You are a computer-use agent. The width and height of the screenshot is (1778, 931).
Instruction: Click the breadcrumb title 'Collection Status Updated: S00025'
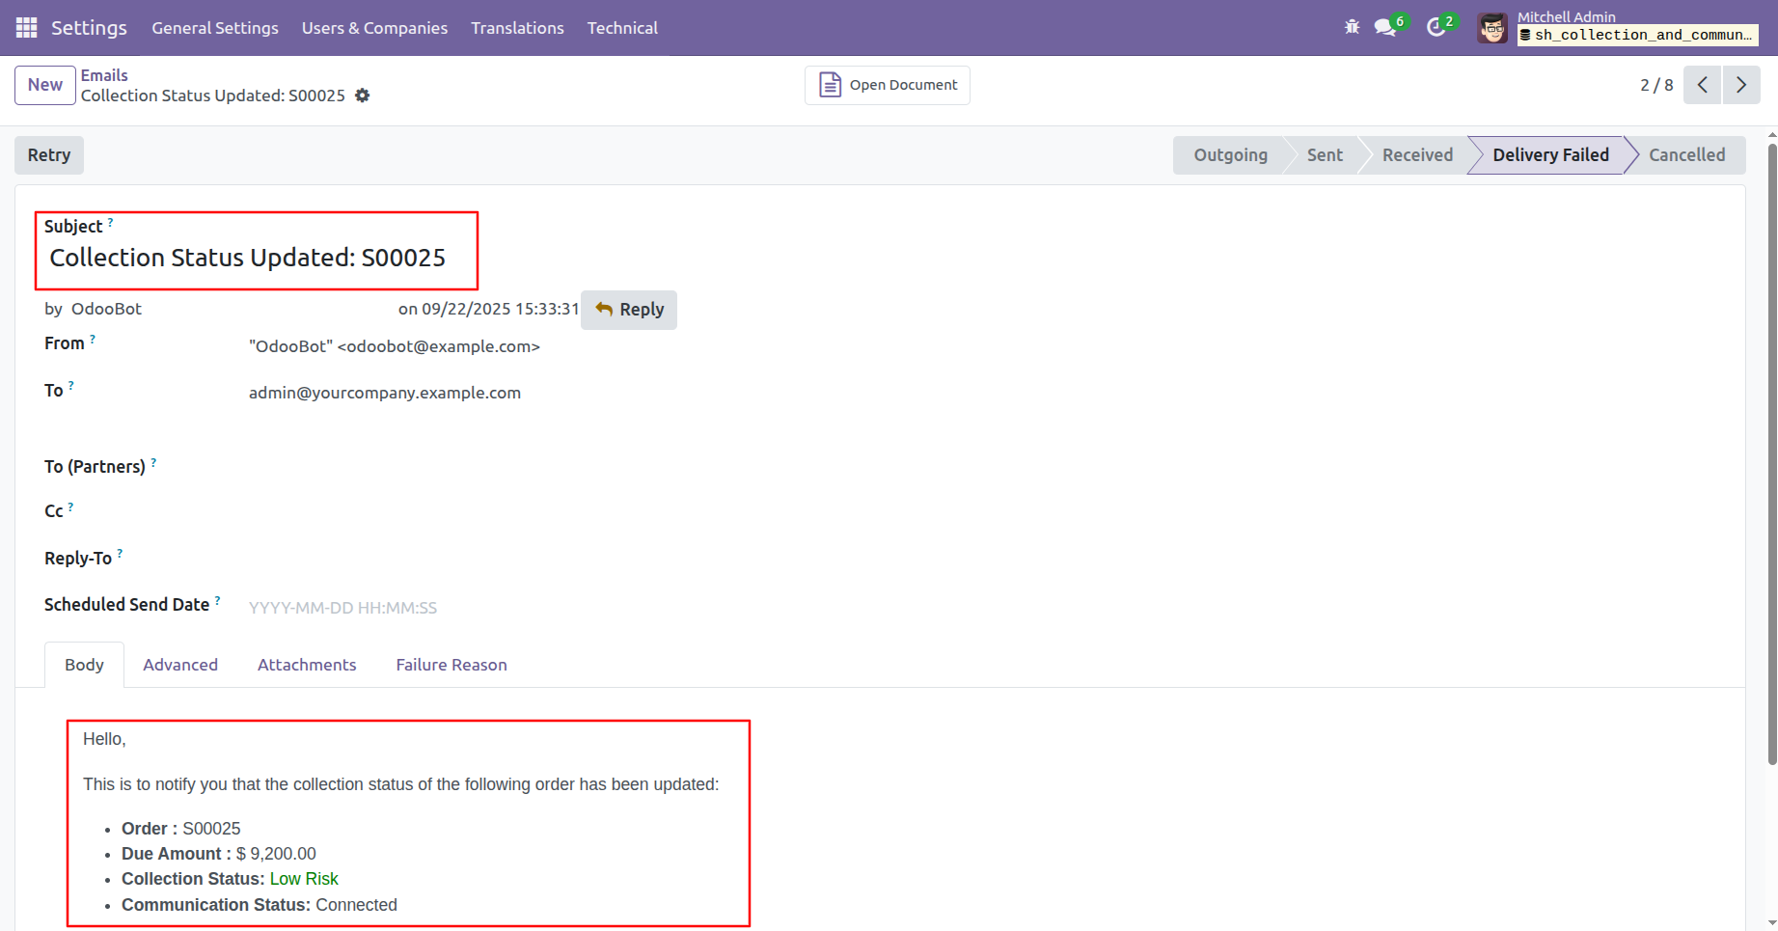point(213,96)
